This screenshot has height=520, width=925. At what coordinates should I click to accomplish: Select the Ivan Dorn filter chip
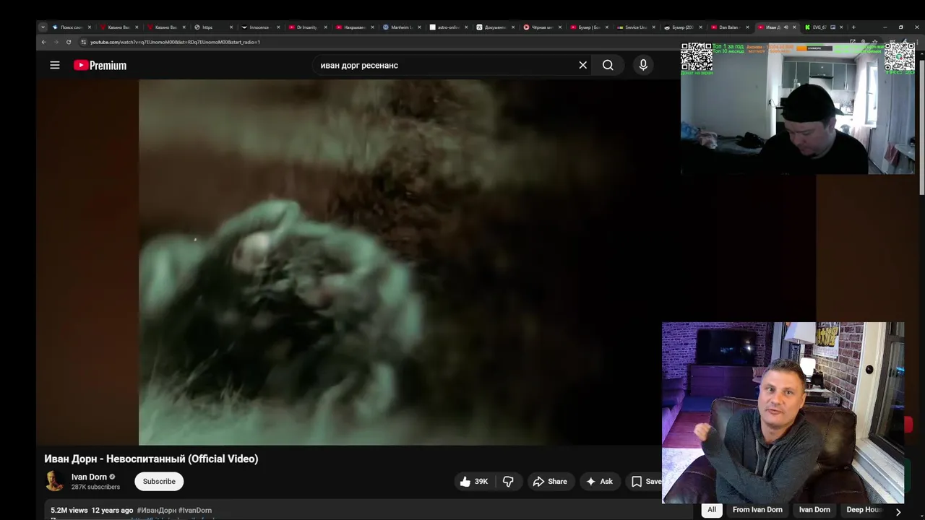click(x=814, y=510)
